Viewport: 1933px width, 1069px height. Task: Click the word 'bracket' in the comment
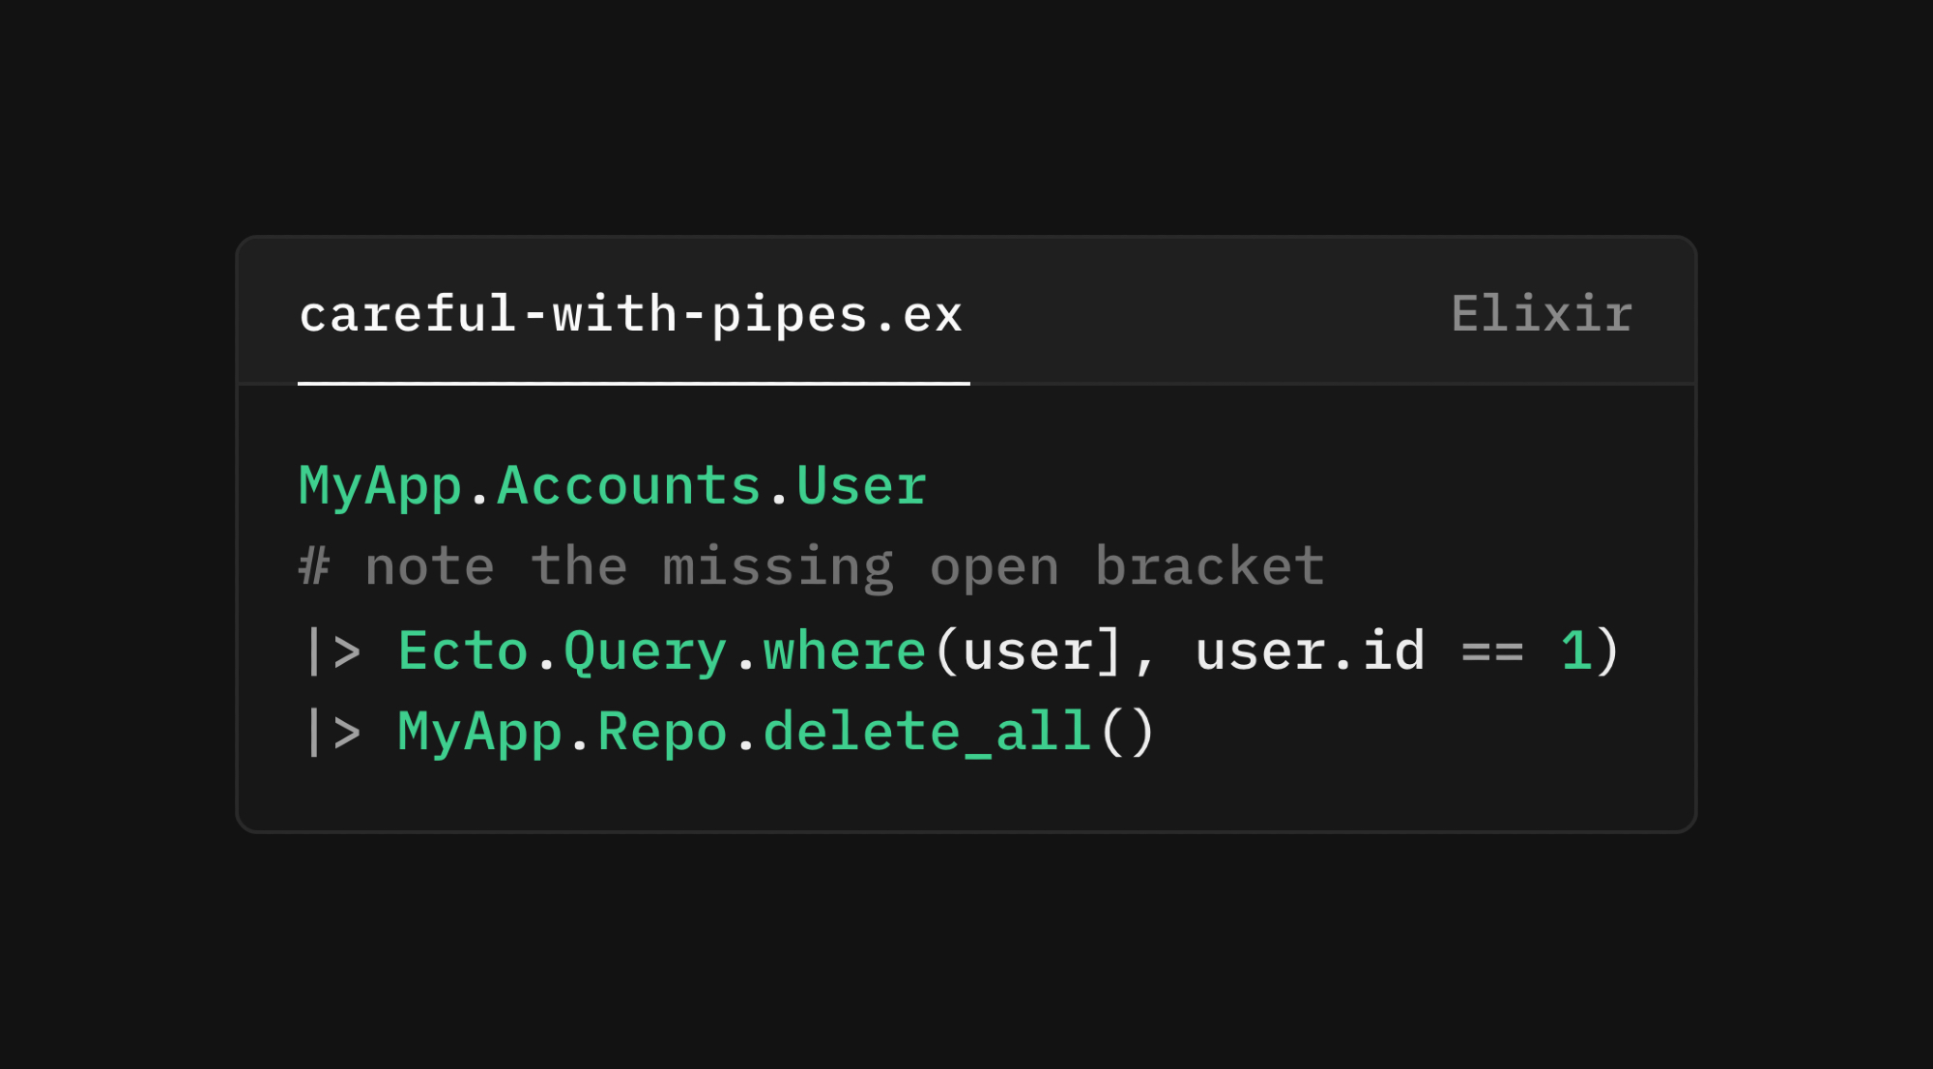(1209, 567)
